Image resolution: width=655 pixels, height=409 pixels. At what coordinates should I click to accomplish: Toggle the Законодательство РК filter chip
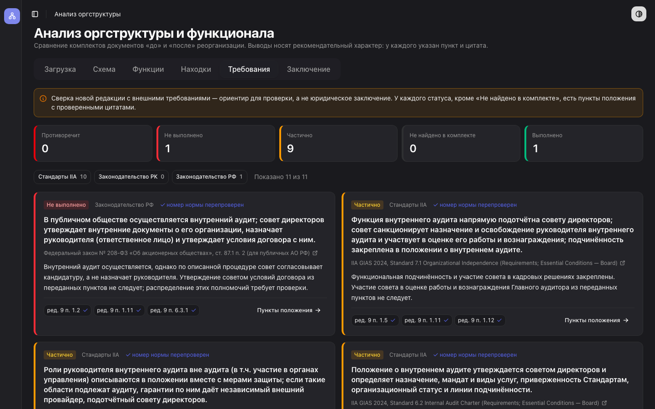131,177
